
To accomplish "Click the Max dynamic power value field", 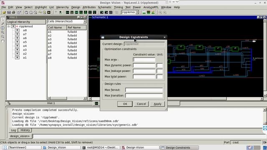I will point(144,65).
